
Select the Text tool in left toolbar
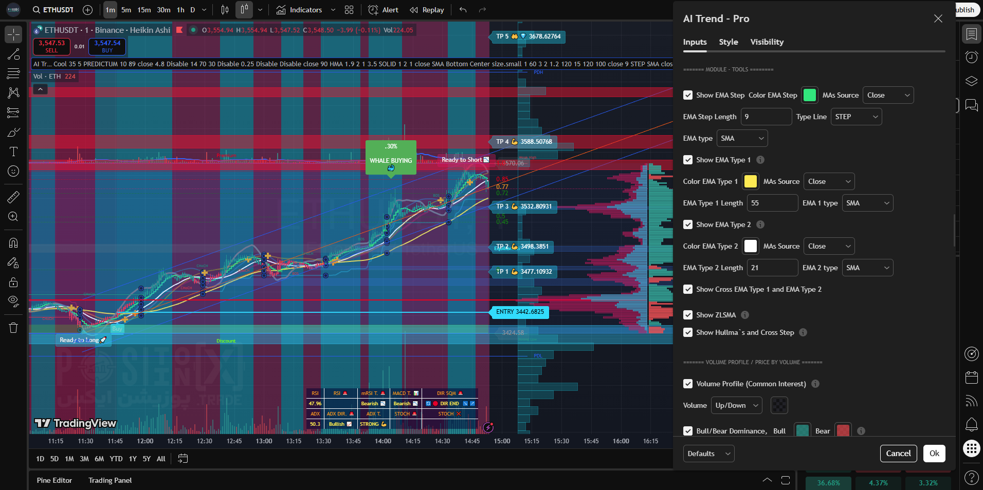coord(13,152)
